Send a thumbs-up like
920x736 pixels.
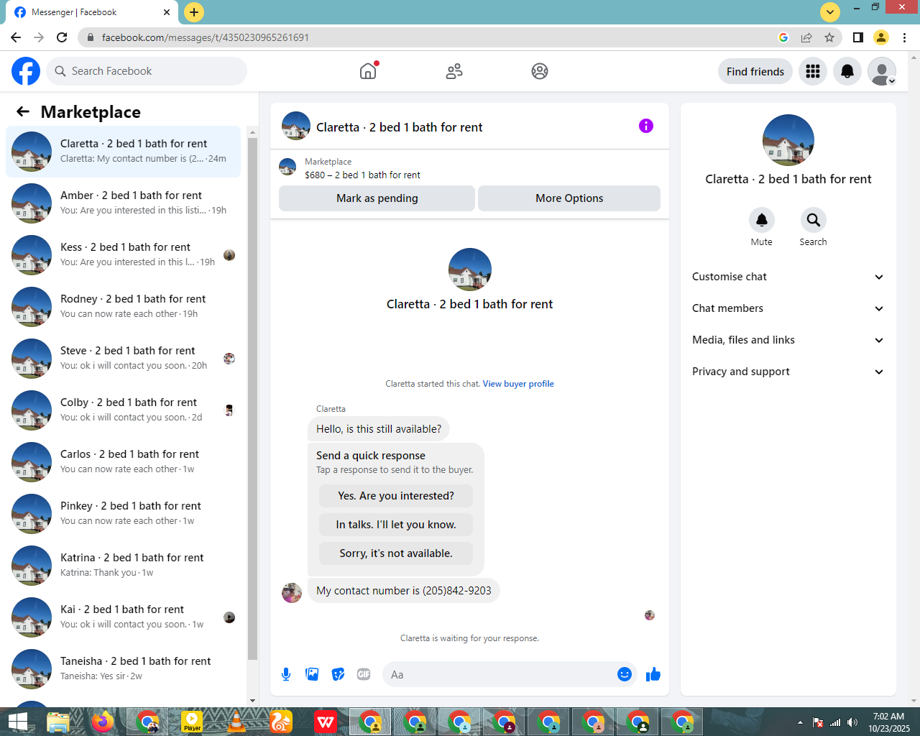coord(653,674)
